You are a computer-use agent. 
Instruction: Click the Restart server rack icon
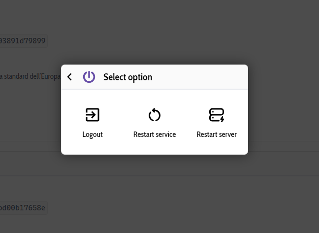point(216,115)
